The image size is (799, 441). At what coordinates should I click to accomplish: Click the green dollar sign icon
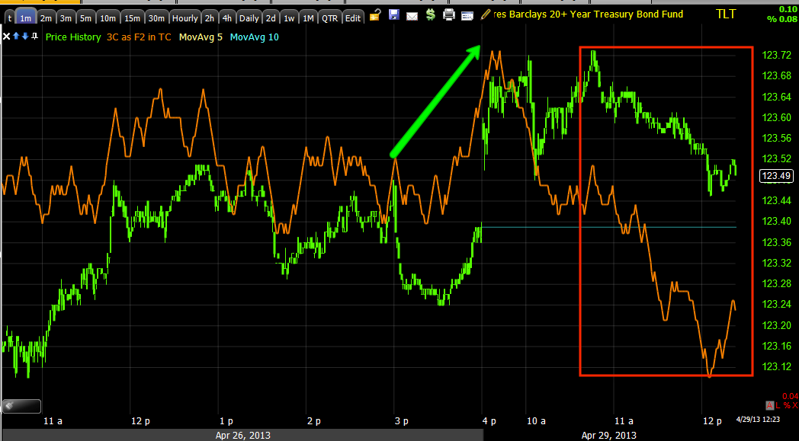[x=431, y=14]
